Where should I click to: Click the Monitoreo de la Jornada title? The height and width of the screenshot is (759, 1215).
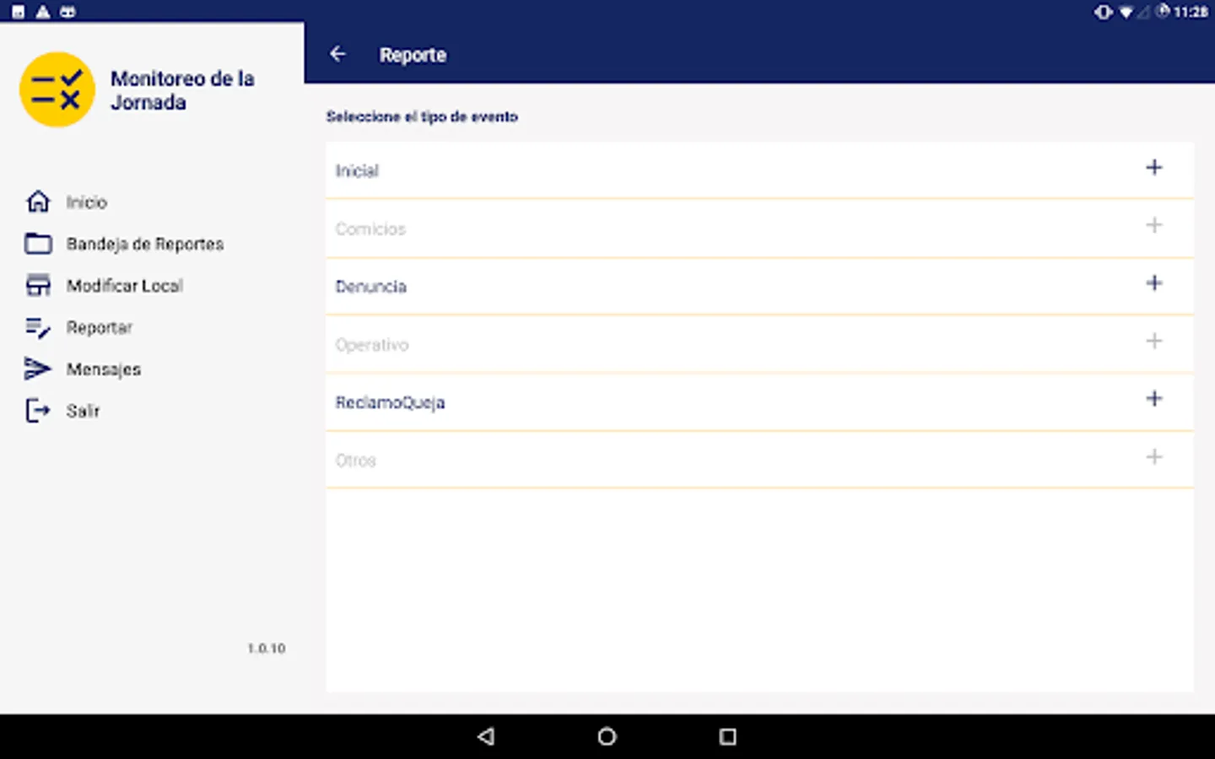[182, 90]
